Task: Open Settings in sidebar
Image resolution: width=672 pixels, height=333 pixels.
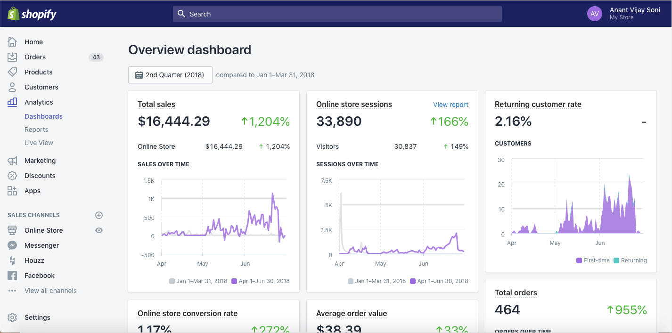Action: (x=37, y=317)
